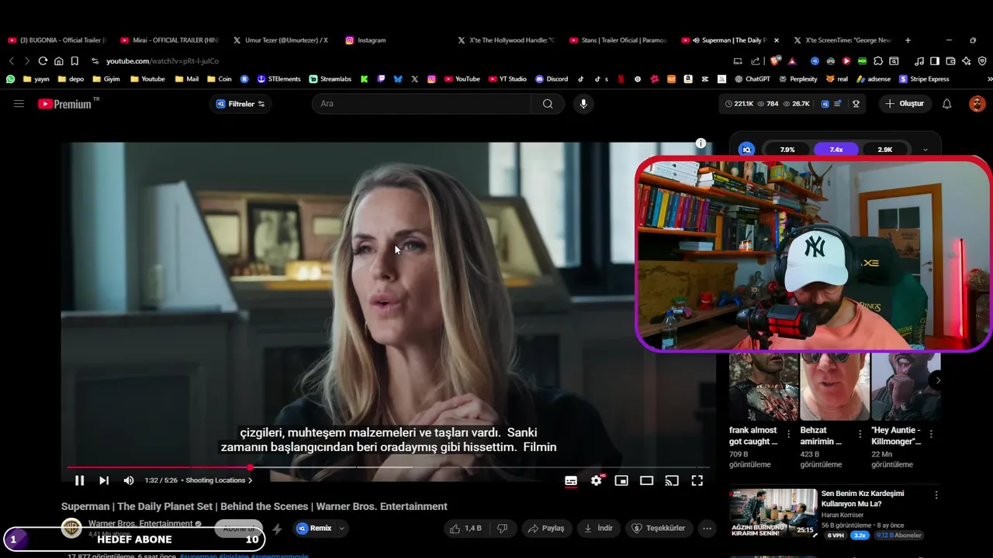Viewport: 993px width, 558px height.
Task: Open YouTube guide hamburger menu
Action: point(19,104)
